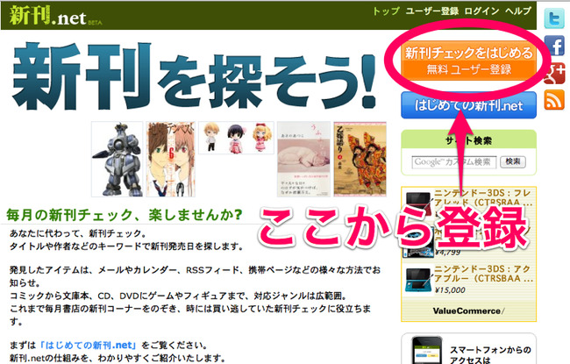The image size is (570, 364).
Task: Go to ログイン in top navigation
Action: (481, 11)
